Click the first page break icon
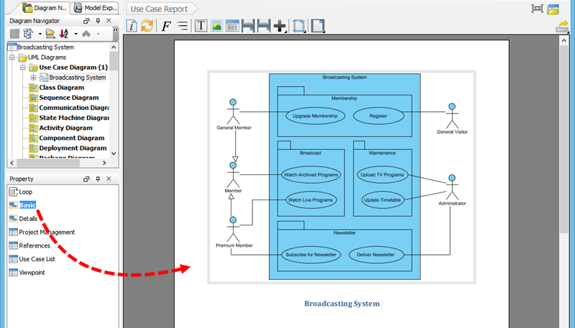This screenshot has width=575, height=328. [x=248, y=26]
